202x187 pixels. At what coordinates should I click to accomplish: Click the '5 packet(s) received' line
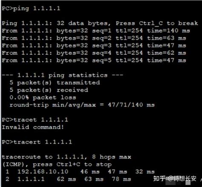click(x=49, y=90)
